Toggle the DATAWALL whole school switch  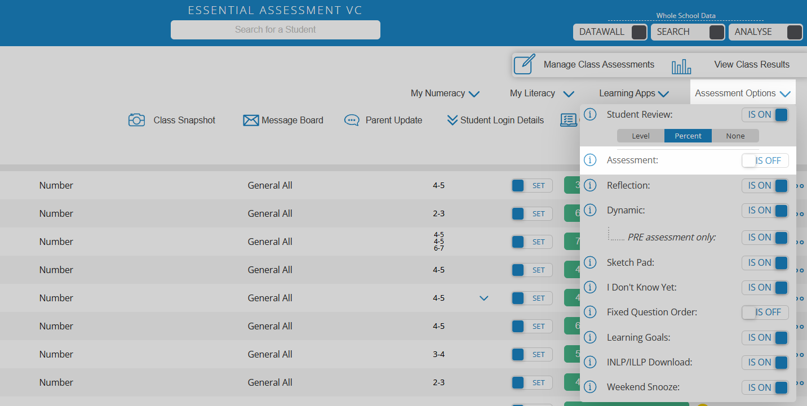pos(610,32)
